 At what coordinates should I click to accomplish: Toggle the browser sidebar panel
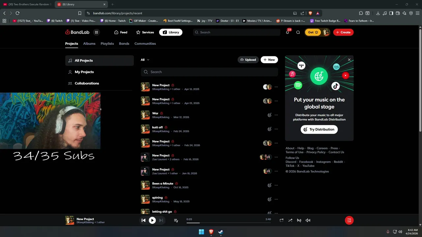391,13
